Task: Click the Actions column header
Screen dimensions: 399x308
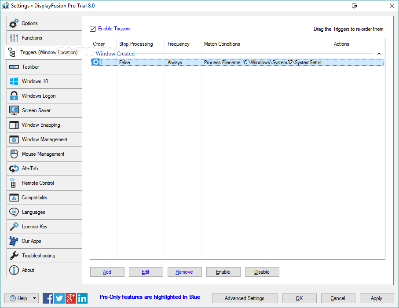Action: (x=358, y=44)
